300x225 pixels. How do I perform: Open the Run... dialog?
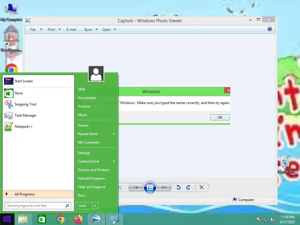pyautogui.click(x=82, y=195)
